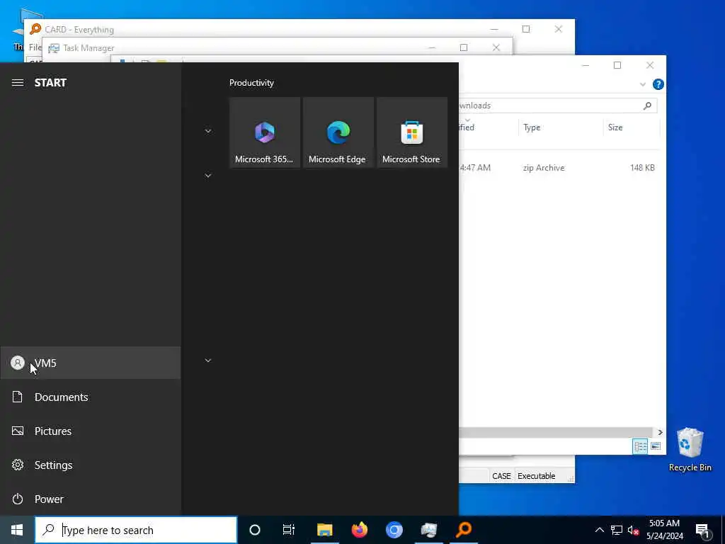
Task: Open the blue browser icon on taskbar
Action: 394,530
